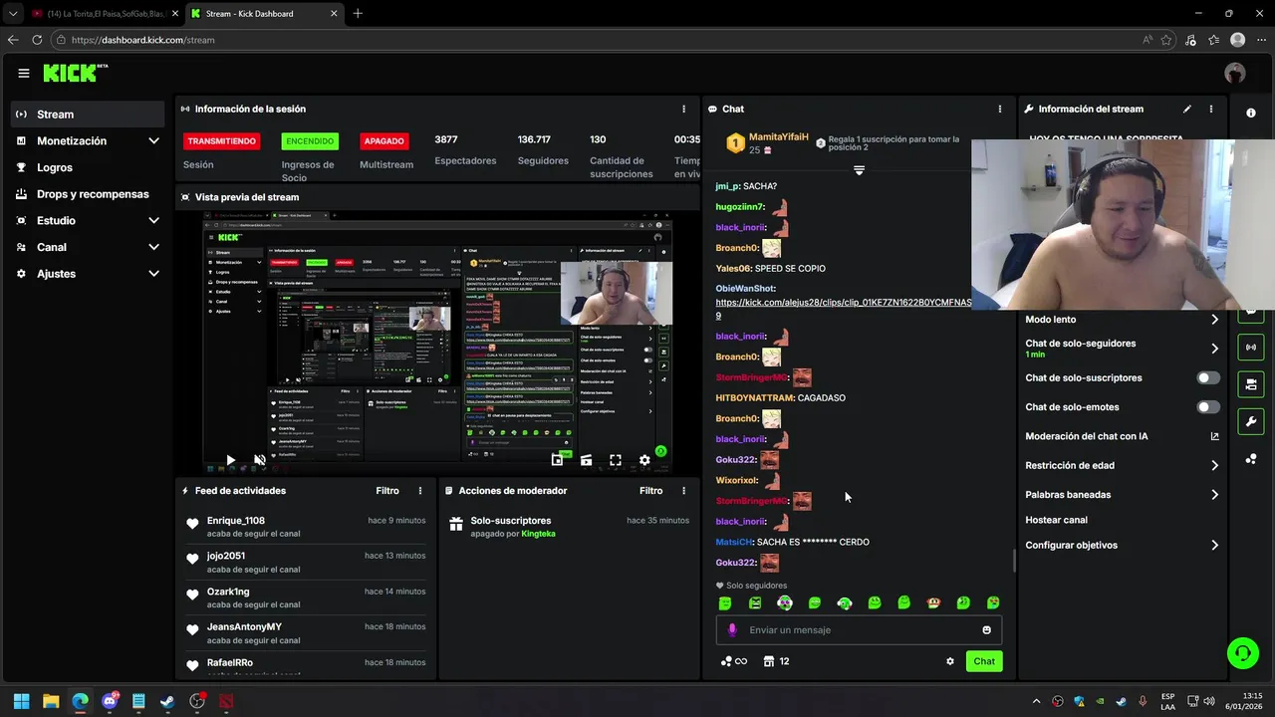Viewport: 1275px width, 717px height.
Task: Enter fullscreen on stream preview
Action: 616,460
